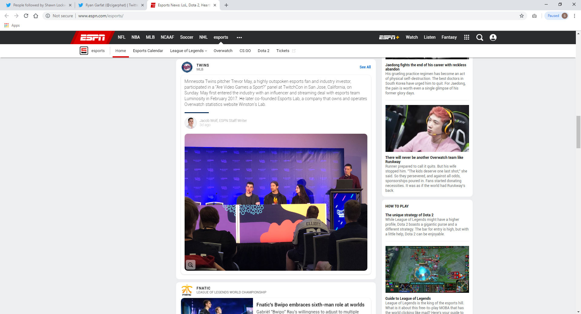Image resolution: width=581 pixels, height=314 pixels.
Task: Close the Esports News tab
Action: pos(215,5)
